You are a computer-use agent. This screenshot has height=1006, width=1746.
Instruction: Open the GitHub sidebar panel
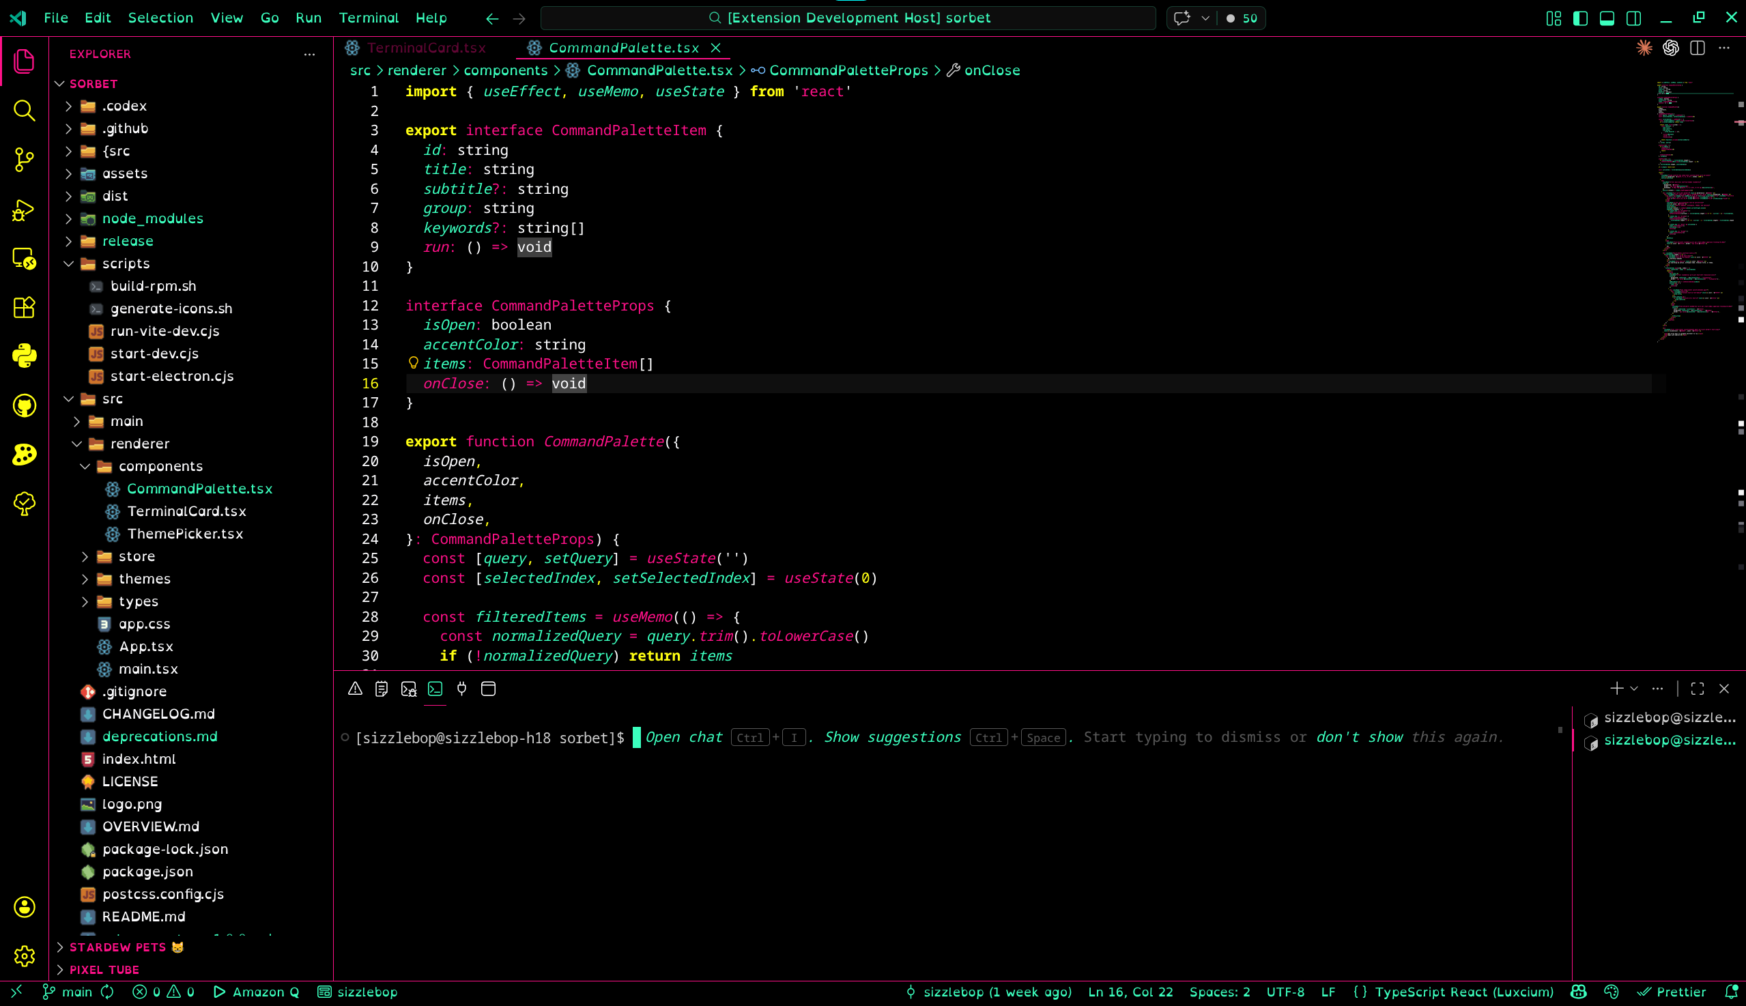24,405
